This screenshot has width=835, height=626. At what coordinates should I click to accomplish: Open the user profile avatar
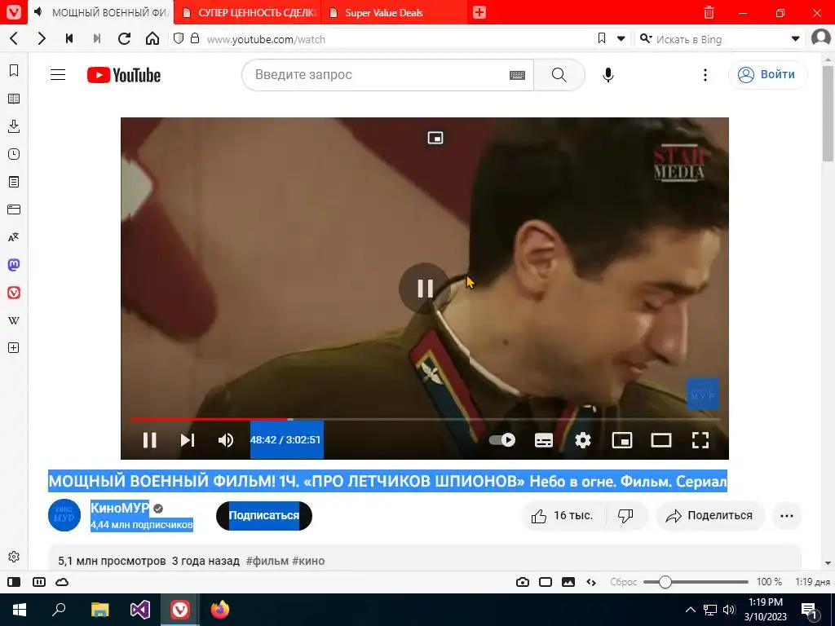coord(820,37)
